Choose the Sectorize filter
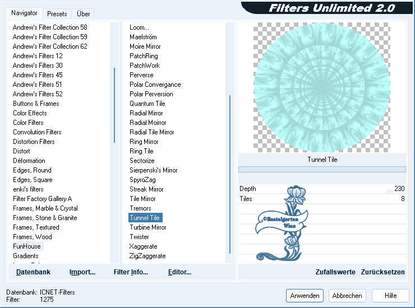Image resolution: width=415 pixels, height=308 pixels. (142, 161)
